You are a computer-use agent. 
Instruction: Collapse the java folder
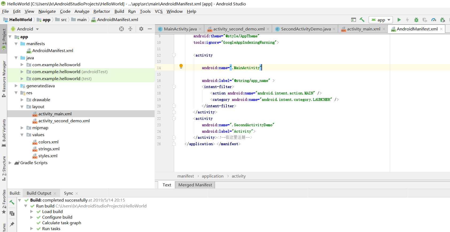click(x=16, y=58)
